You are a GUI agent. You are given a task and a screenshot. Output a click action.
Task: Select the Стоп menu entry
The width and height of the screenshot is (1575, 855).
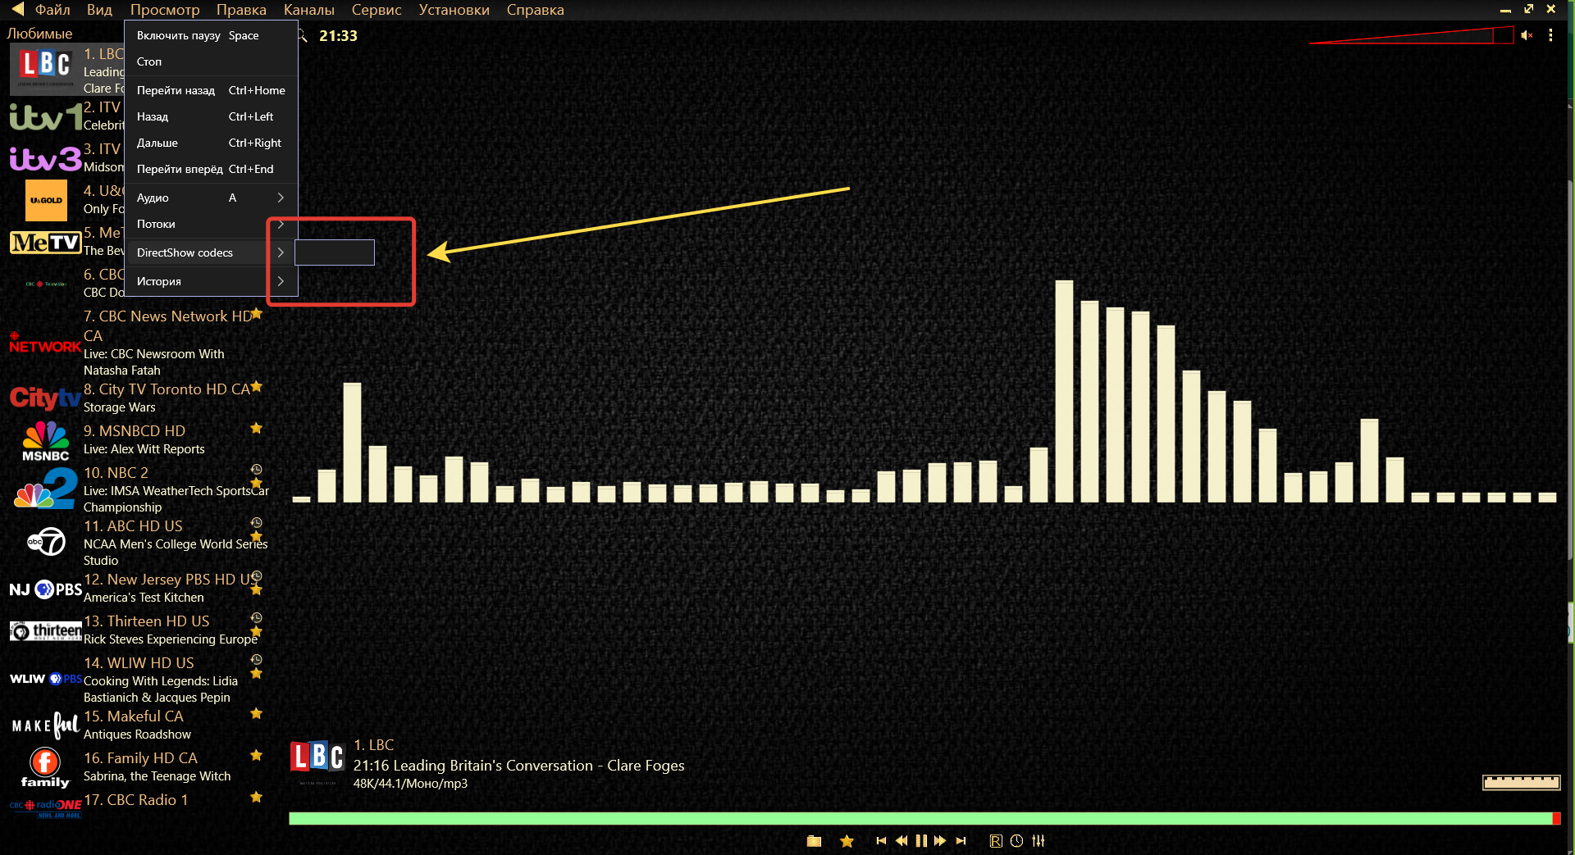click(149, 61)
